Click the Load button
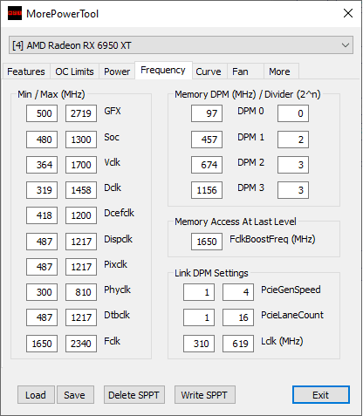The width and height of the screenshot is (363, 416). 36,395
